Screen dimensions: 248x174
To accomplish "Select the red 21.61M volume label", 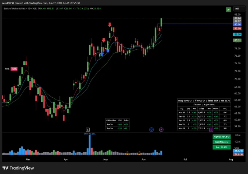I will (239, 154).
